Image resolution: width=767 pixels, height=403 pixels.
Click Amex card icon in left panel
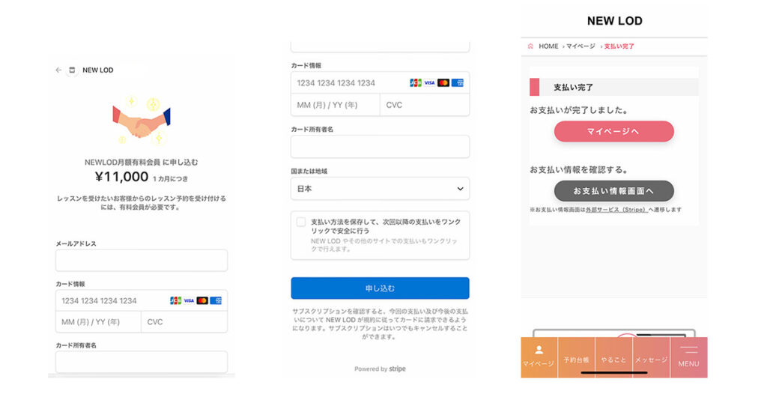(x=216, y=300)
